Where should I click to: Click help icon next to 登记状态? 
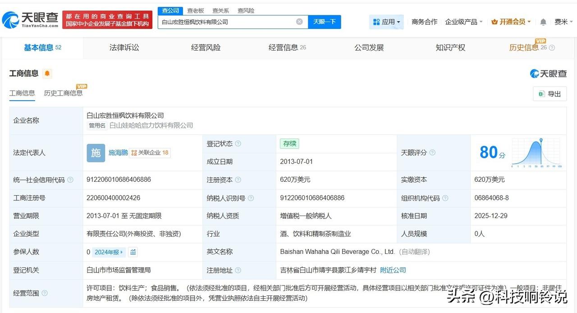coord(238,143)
